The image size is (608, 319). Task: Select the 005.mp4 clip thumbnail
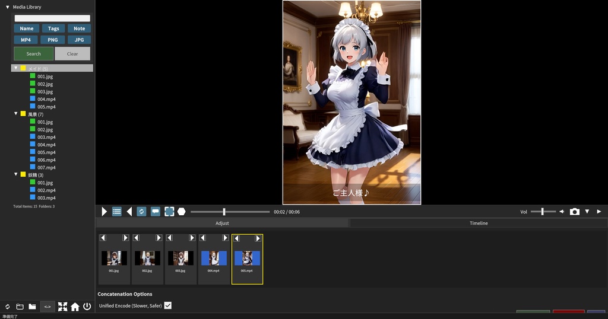247,258
